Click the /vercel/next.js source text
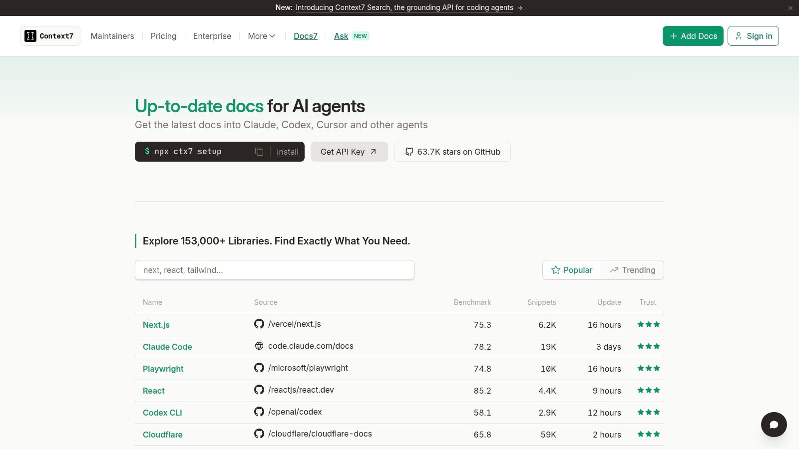The height and width of the screenshot is (449, 799). pos(295,324)
